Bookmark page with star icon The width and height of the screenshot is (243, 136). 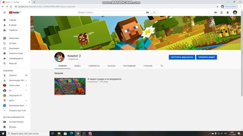point(217,7)
